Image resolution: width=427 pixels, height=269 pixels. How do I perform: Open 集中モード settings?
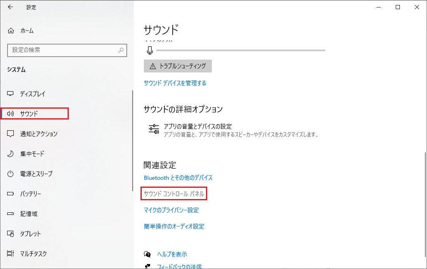32,154
